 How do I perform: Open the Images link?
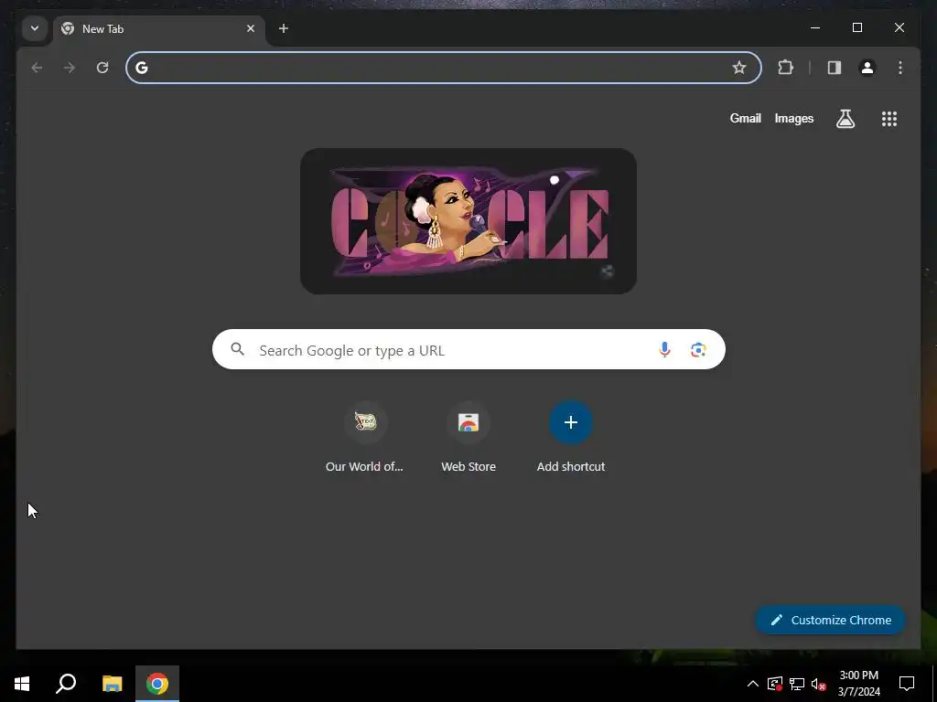[x=793, y=118]
